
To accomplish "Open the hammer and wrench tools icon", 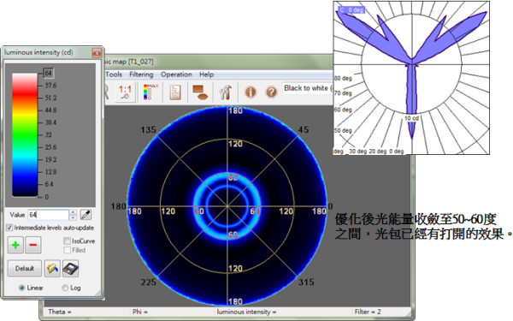I will click(x=226, y=92).
